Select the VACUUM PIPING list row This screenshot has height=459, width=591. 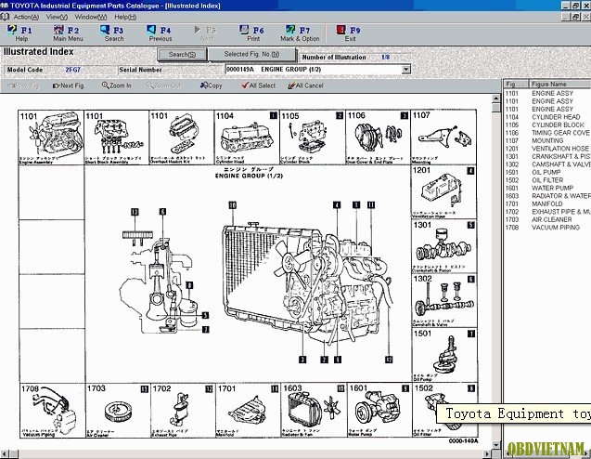tap(547, 228)
